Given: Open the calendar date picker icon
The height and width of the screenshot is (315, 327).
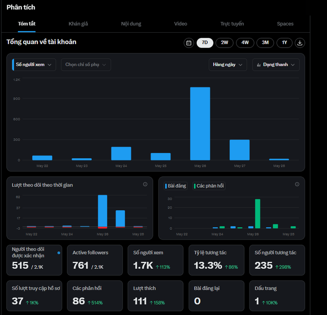Looking at the screenshot, I should (x=189, y=43).
